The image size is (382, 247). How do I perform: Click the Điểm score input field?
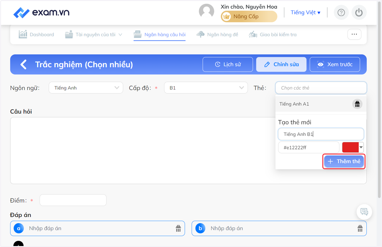(x=73, y=200)
